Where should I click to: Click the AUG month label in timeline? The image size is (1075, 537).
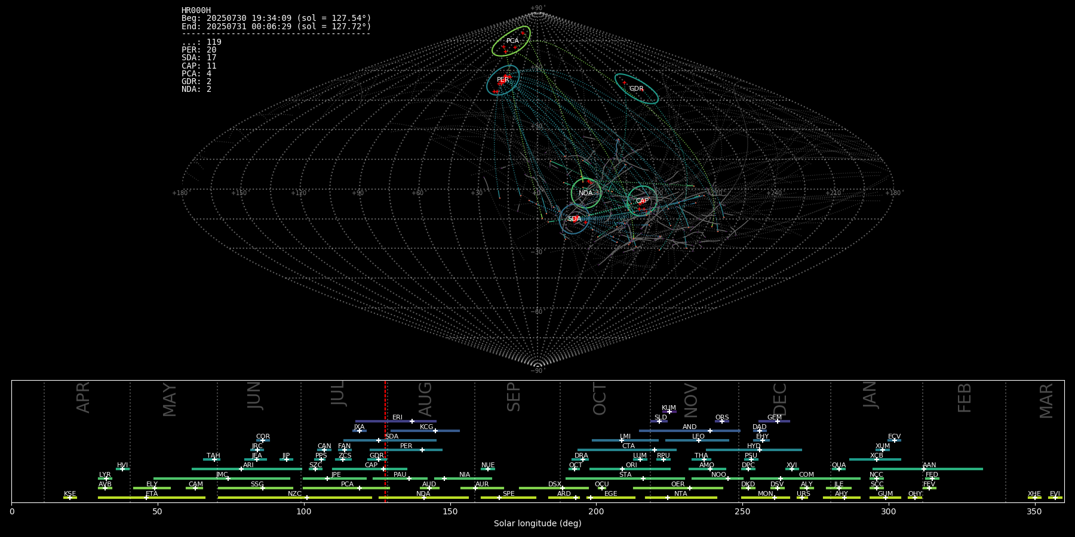pos(425,399)
